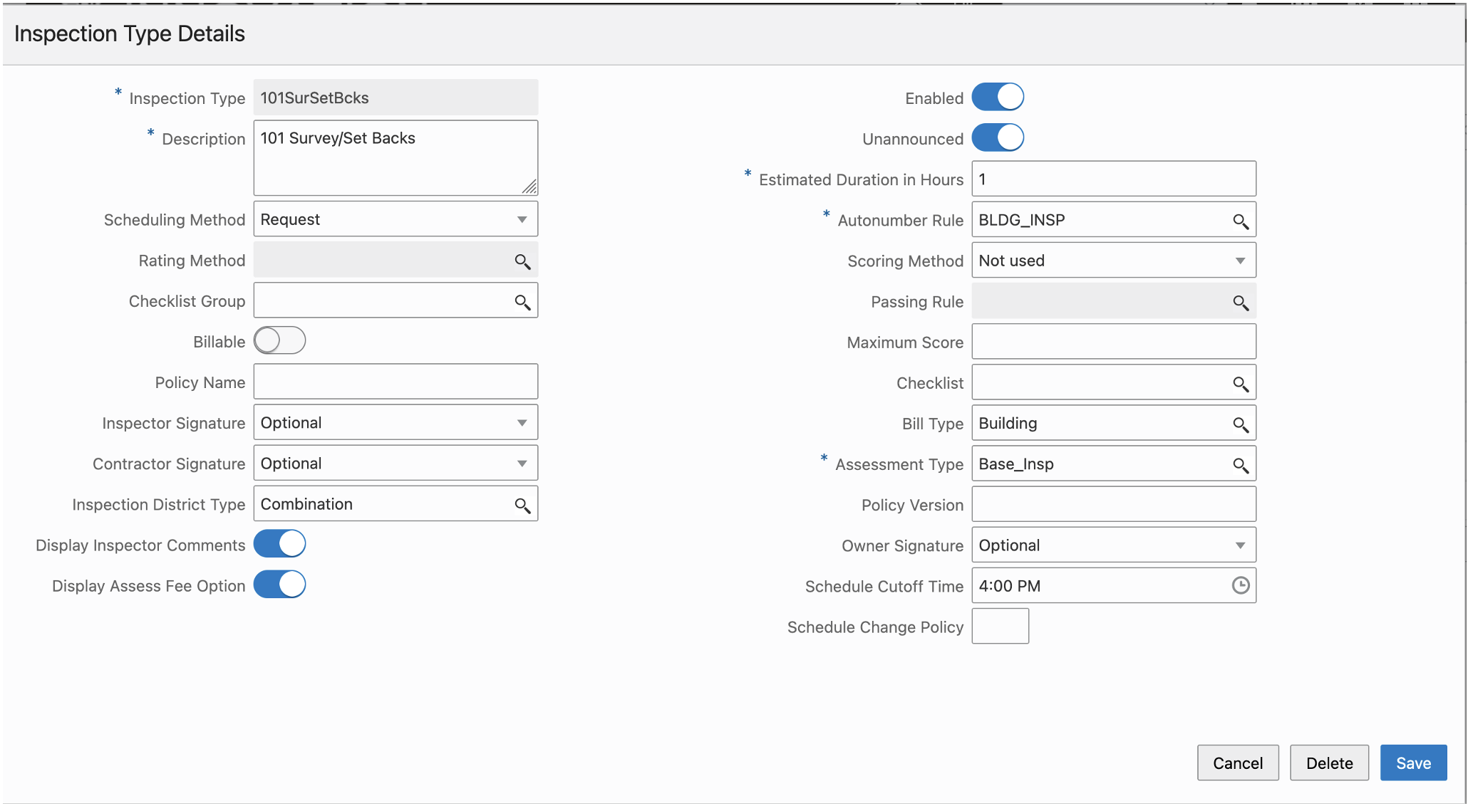Click the Passing Rule search icon
Viewport: 1468px width, 806px height.
click(x=1240, y=303)
